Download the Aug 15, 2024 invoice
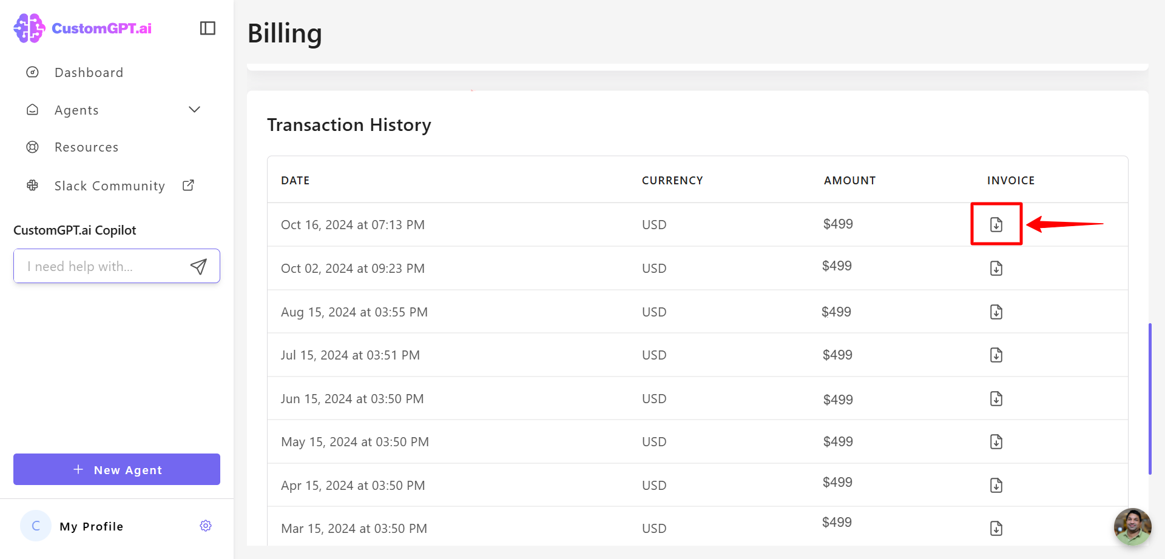This screenshot has height=559, width=1165. pos(996,312)
